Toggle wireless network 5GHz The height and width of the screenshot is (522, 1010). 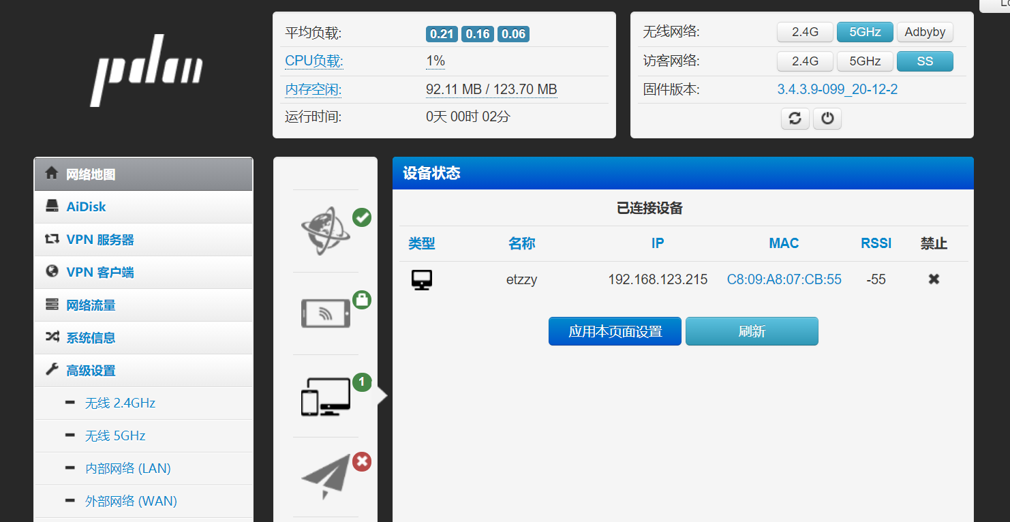click(865, 32)
